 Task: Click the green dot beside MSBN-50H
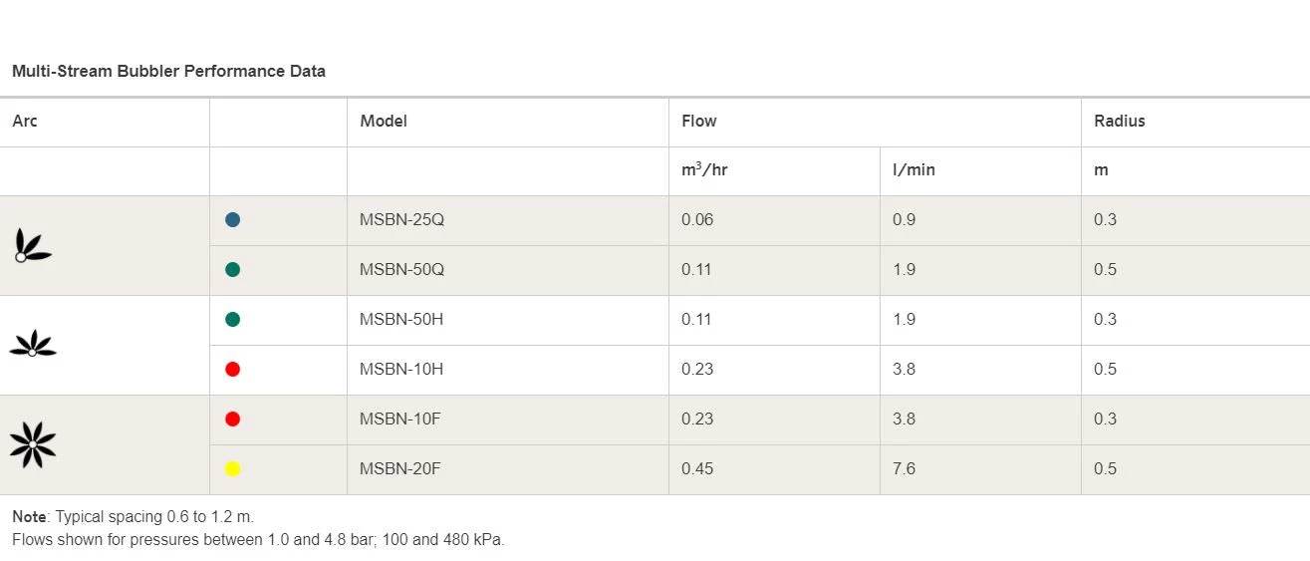point(232,320)
